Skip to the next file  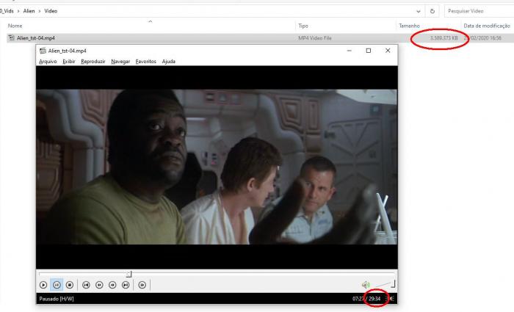coord(126,285)
